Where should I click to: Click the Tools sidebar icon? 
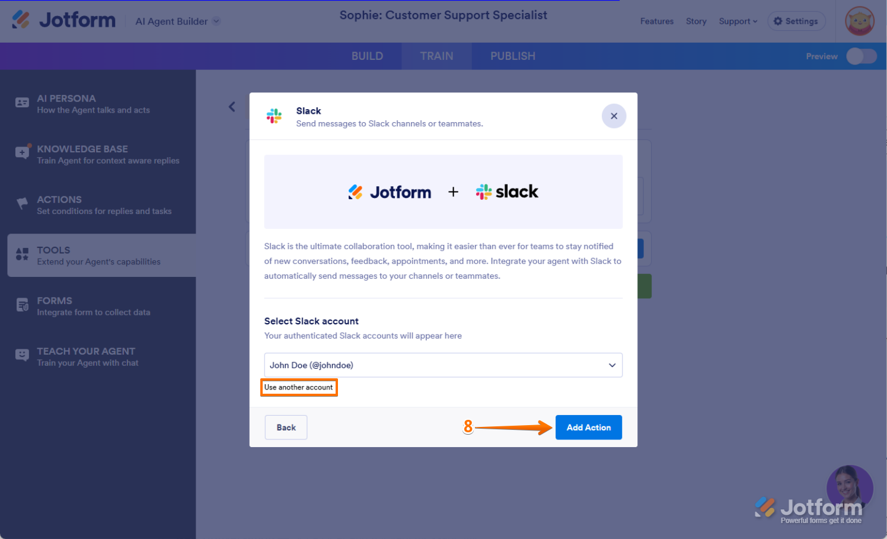tap(22, 254)
